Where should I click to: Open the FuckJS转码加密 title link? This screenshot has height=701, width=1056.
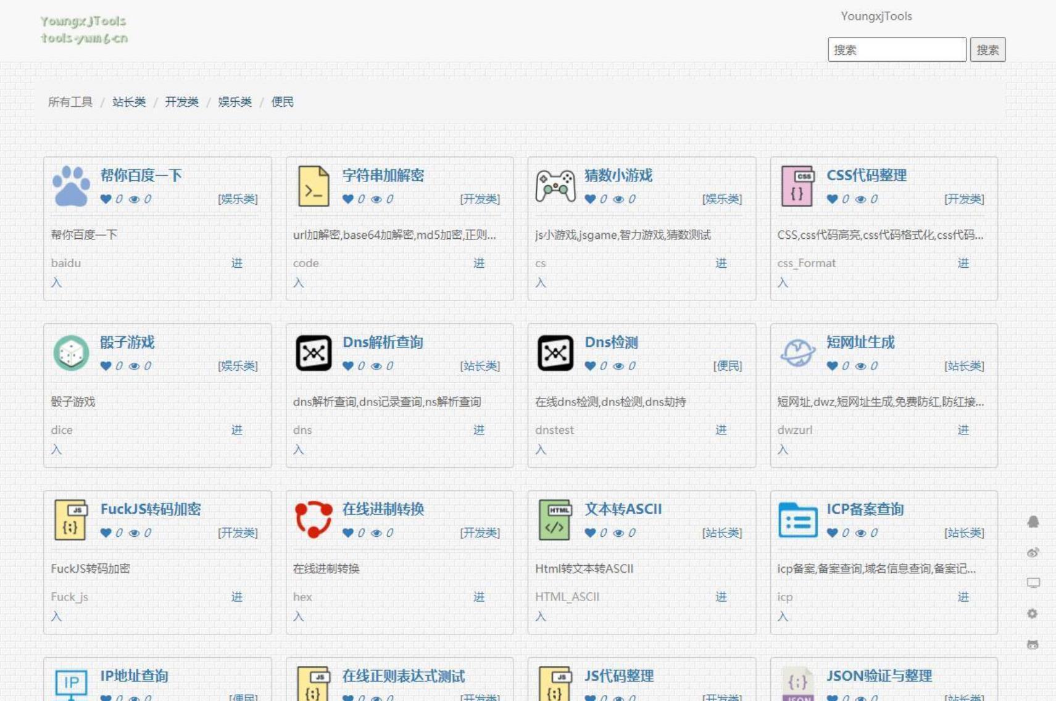[x=151, y=509]
